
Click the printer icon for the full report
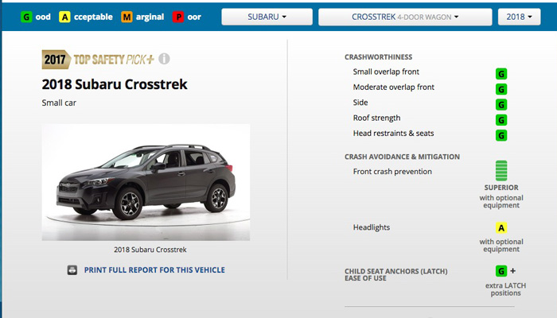pos(72,270)
